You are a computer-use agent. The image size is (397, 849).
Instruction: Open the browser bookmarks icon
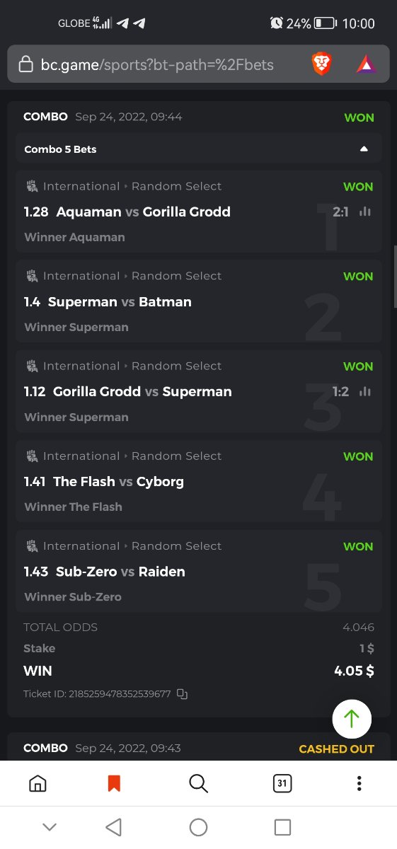pos(114,783)
